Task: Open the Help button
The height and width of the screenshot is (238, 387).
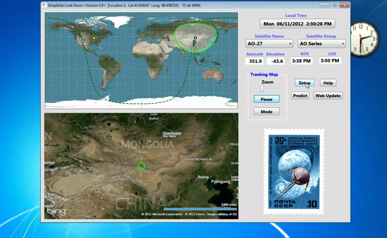Action: 328,83
